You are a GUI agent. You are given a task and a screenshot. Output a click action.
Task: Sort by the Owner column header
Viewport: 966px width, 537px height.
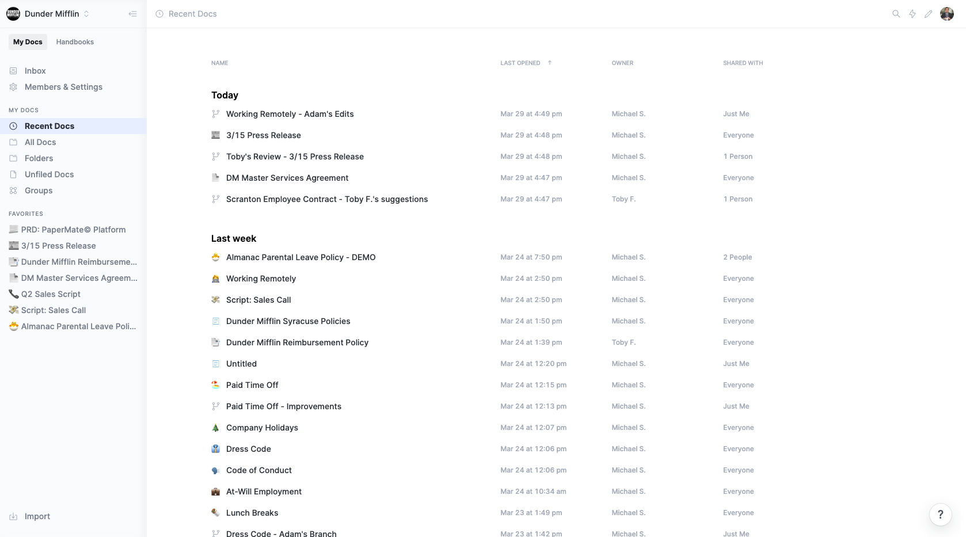[x=622, y=63]
